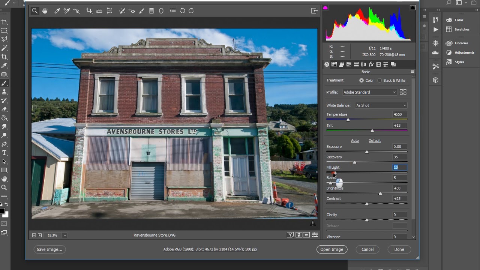The image size is (480, 270).
Task: Rotate image 90° clockwise
Action: pos(191,11)
